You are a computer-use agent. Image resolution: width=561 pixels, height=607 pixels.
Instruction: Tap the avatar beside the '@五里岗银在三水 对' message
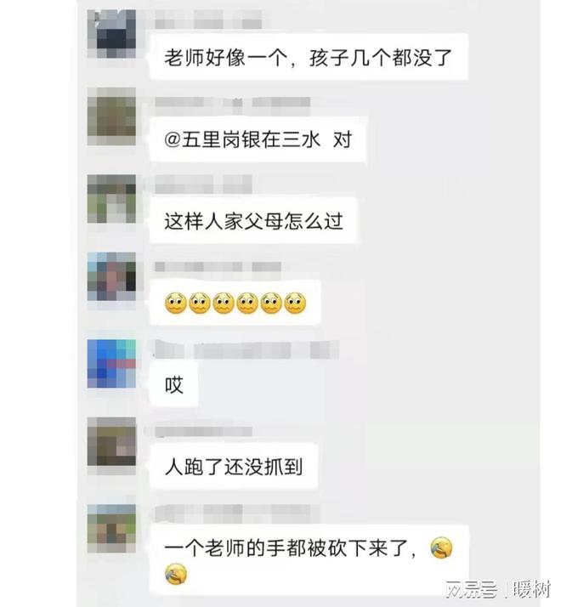(x=111, y=116)
